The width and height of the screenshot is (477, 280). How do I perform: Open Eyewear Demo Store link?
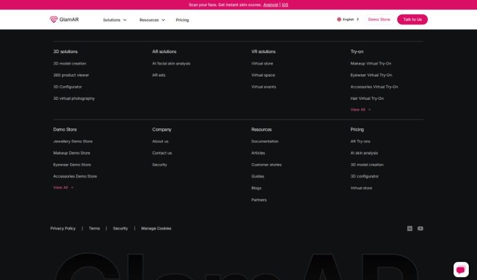(72, 164)
